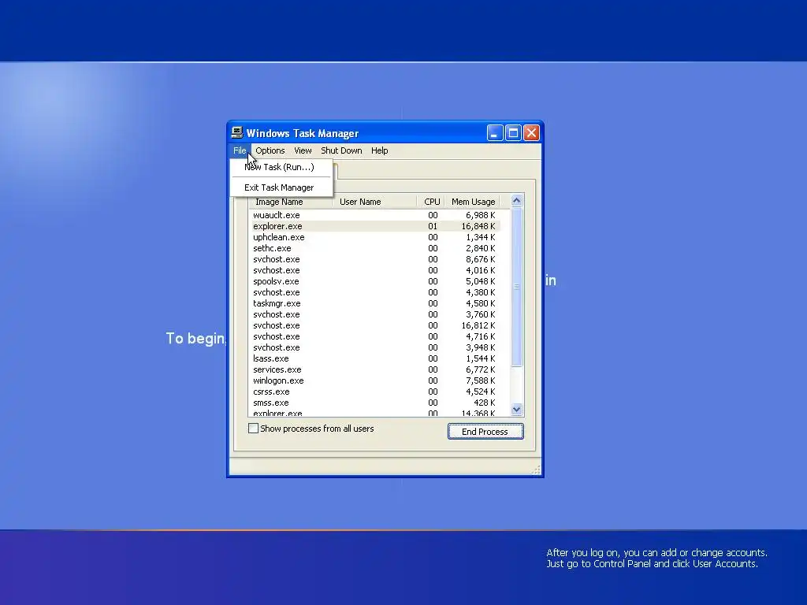Maximize the Windows Task Manager window
The width and height of the screenshot is (807, 605).
click(x=513, y=133)
